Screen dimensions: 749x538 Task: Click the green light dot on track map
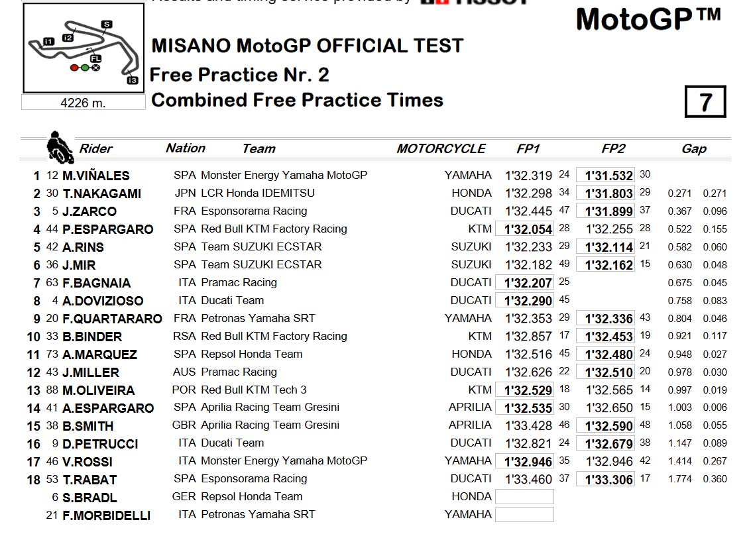[85, 68]
